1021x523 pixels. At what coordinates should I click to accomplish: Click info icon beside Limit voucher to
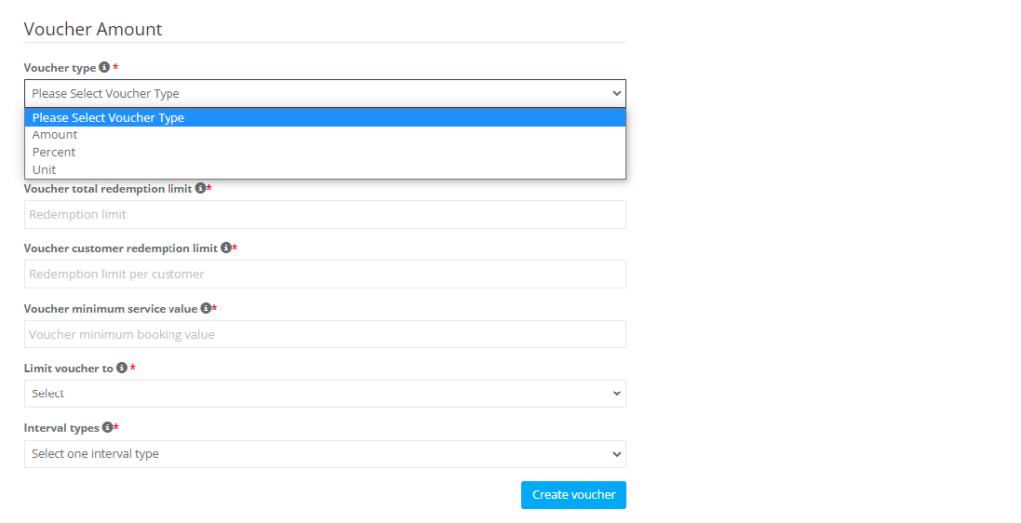[121, 368]
